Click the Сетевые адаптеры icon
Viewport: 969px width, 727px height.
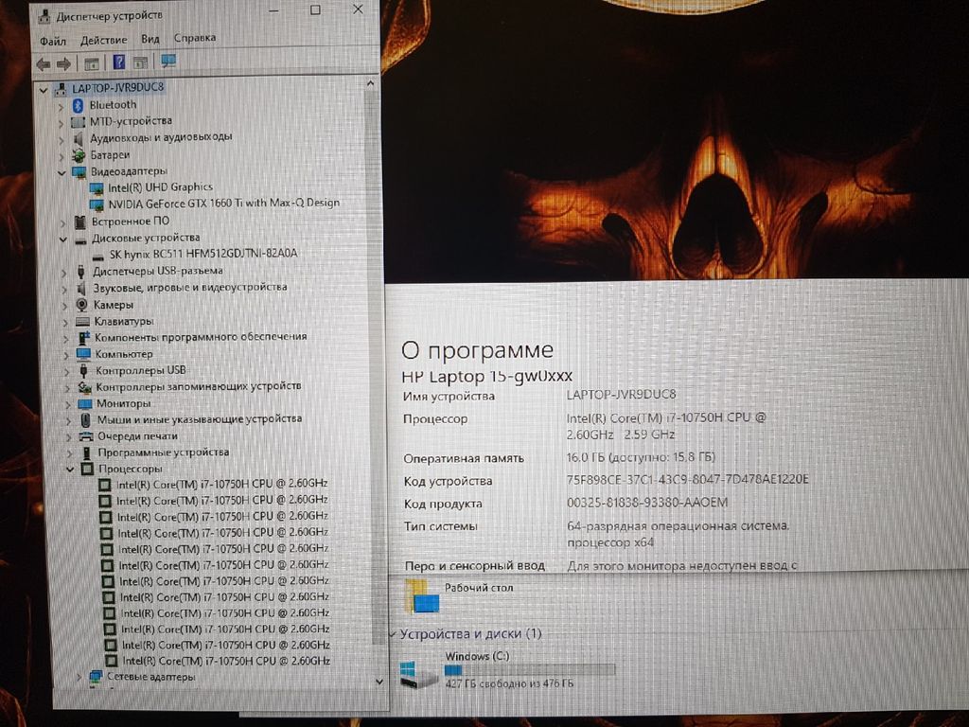click(96, 677)
